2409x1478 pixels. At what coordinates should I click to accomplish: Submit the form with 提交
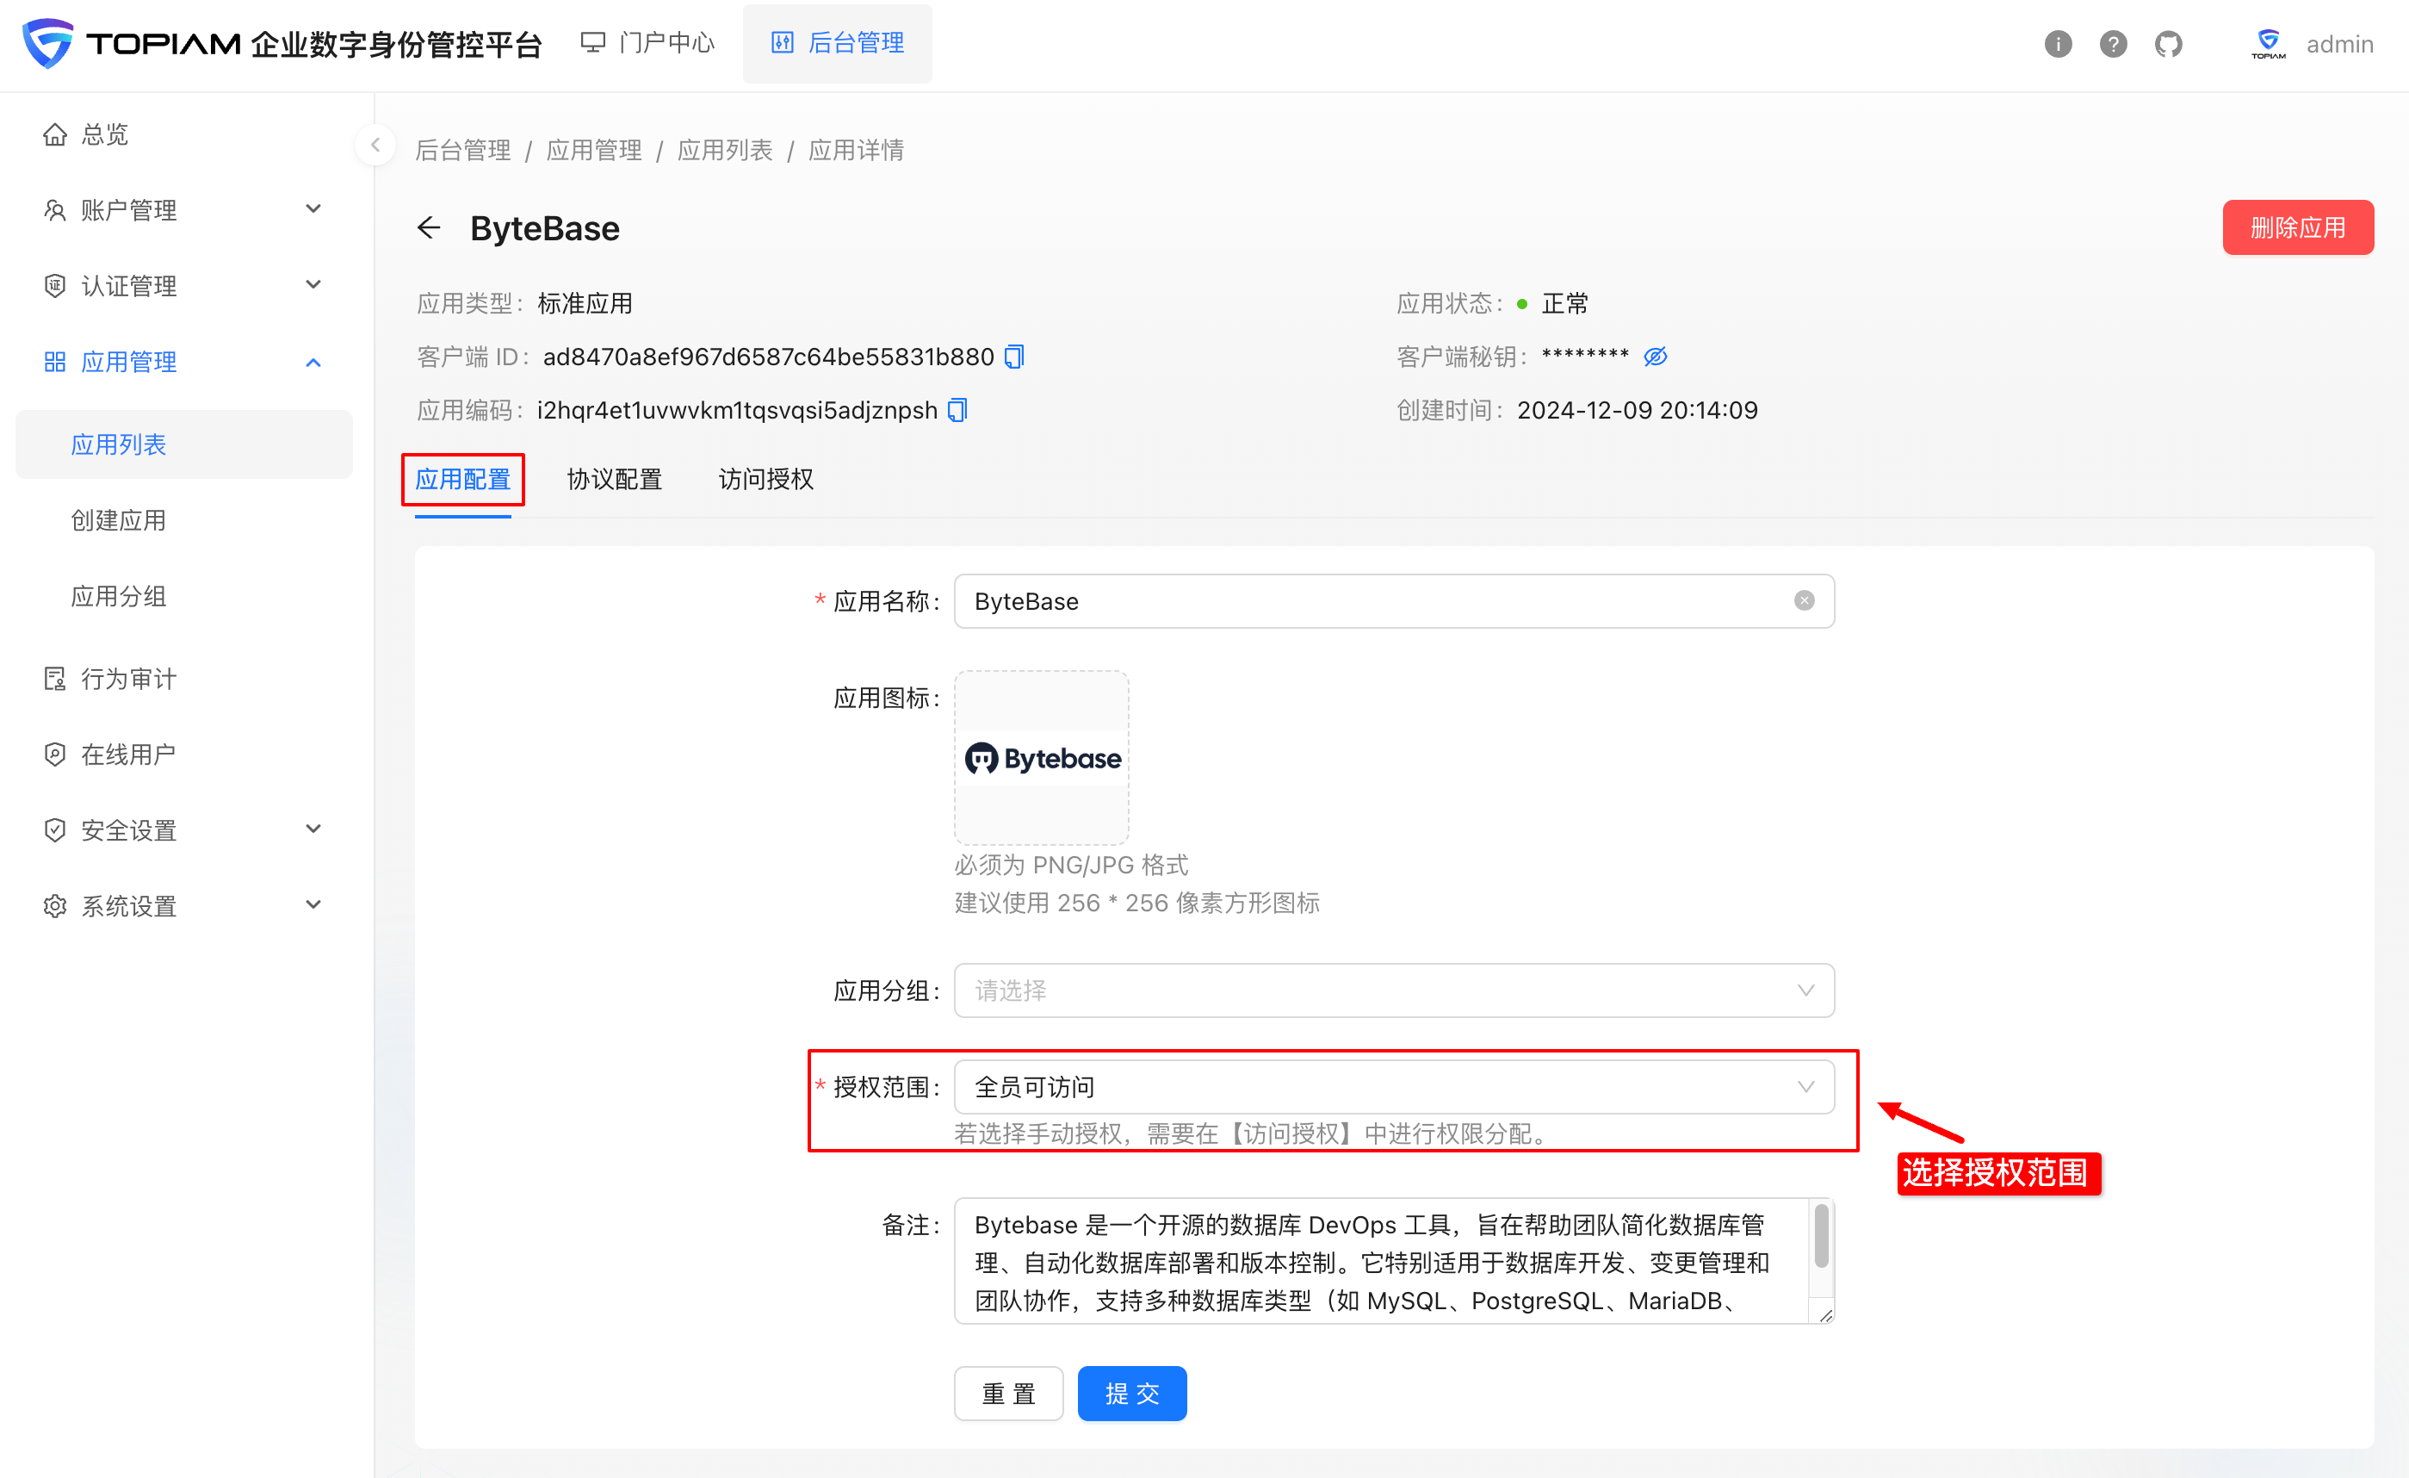tap(1131, 1393)
